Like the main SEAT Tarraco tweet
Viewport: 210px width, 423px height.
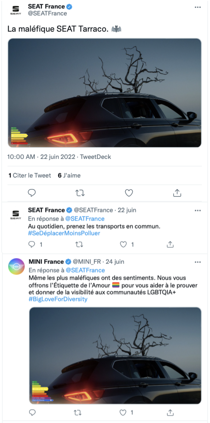(x=129, y=193)
